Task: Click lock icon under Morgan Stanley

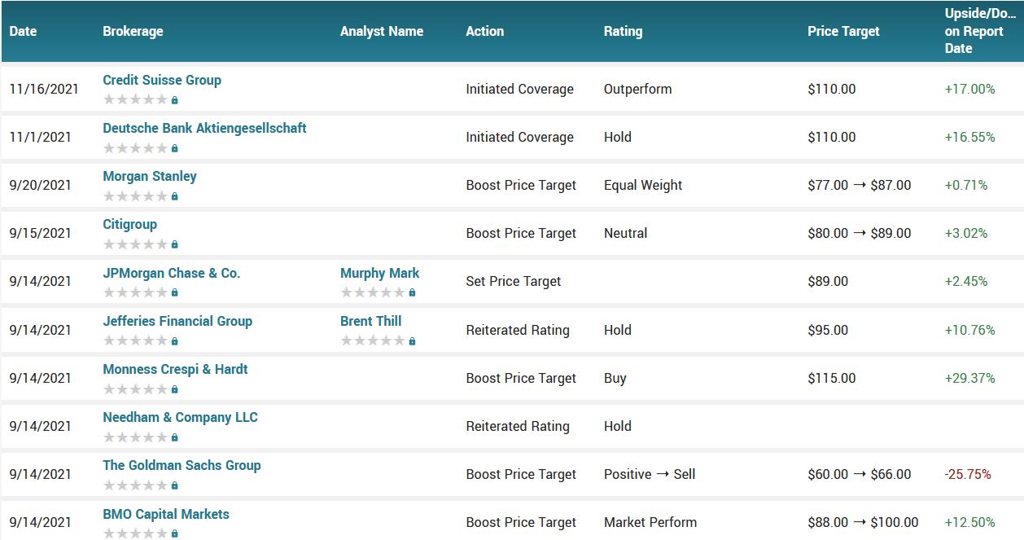Action: tap(175, 196)
